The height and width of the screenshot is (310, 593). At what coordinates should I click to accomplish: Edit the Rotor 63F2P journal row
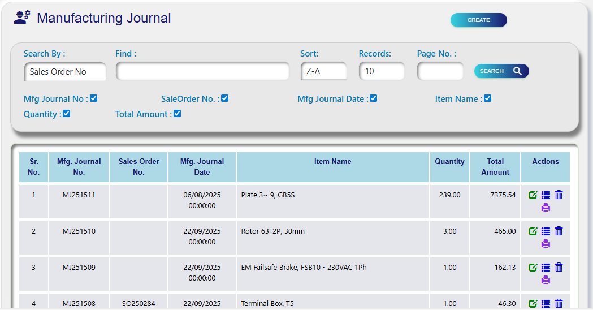(533, 231)
